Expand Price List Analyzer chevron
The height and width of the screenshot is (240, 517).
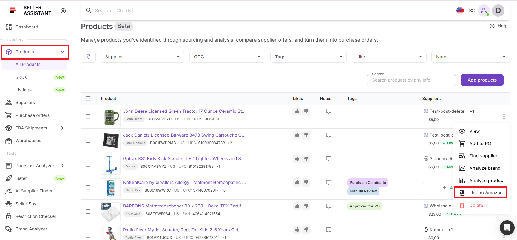tap(62, 166)
